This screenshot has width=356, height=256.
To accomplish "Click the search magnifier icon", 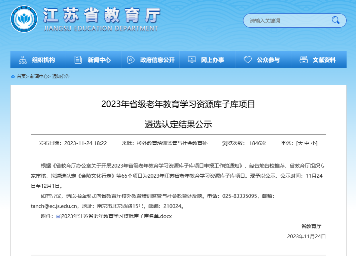I will (335, 20).
